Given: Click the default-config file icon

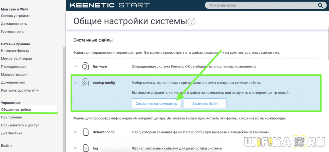Looking at the screenshot, I should (x=85, y=132).
